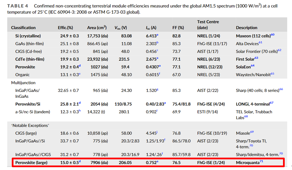The height and width of the screenshot is (170, 292).
Task: Select the Description column header
Action: (x=247, y=28)
